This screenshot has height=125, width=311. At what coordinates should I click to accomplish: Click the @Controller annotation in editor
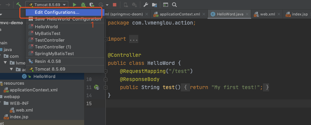[x=124, y=55]
